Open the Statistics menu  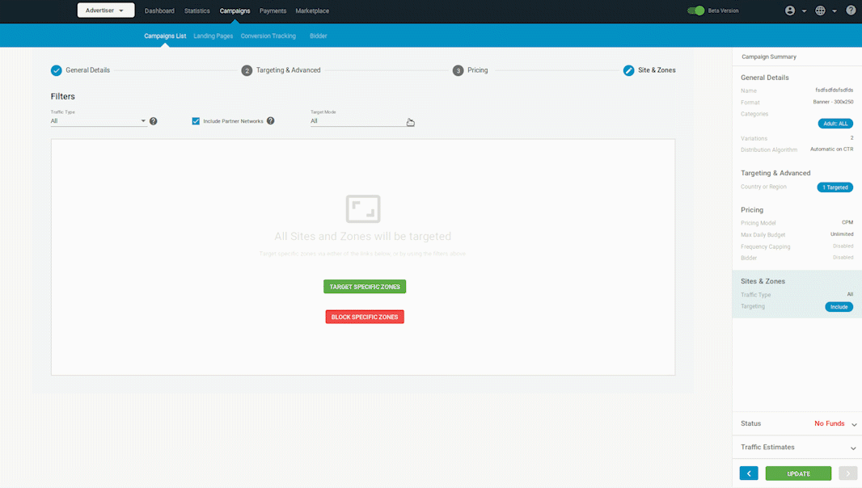click(196, 11)
